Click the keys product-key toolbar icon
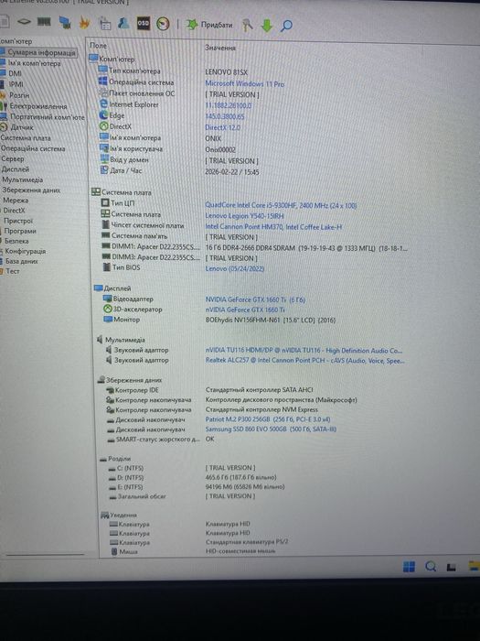480x641 pixels. pyautogui.click(x=248, y=26)
